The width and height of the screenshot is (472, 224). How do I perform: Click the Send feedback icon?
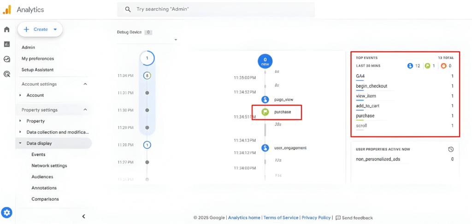(x=338, y=218)
